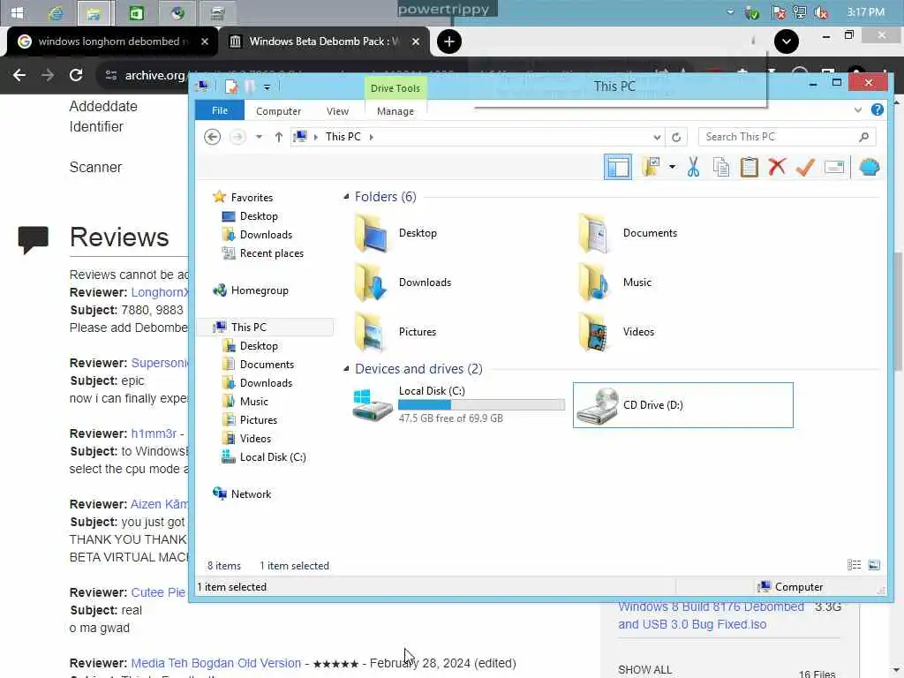Click the Paste clipboard icon

pyautogui.click(x=749, y=167)
